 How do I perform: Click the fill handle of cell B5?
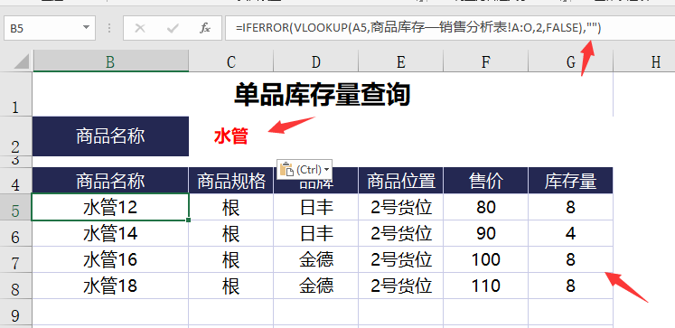189,220
